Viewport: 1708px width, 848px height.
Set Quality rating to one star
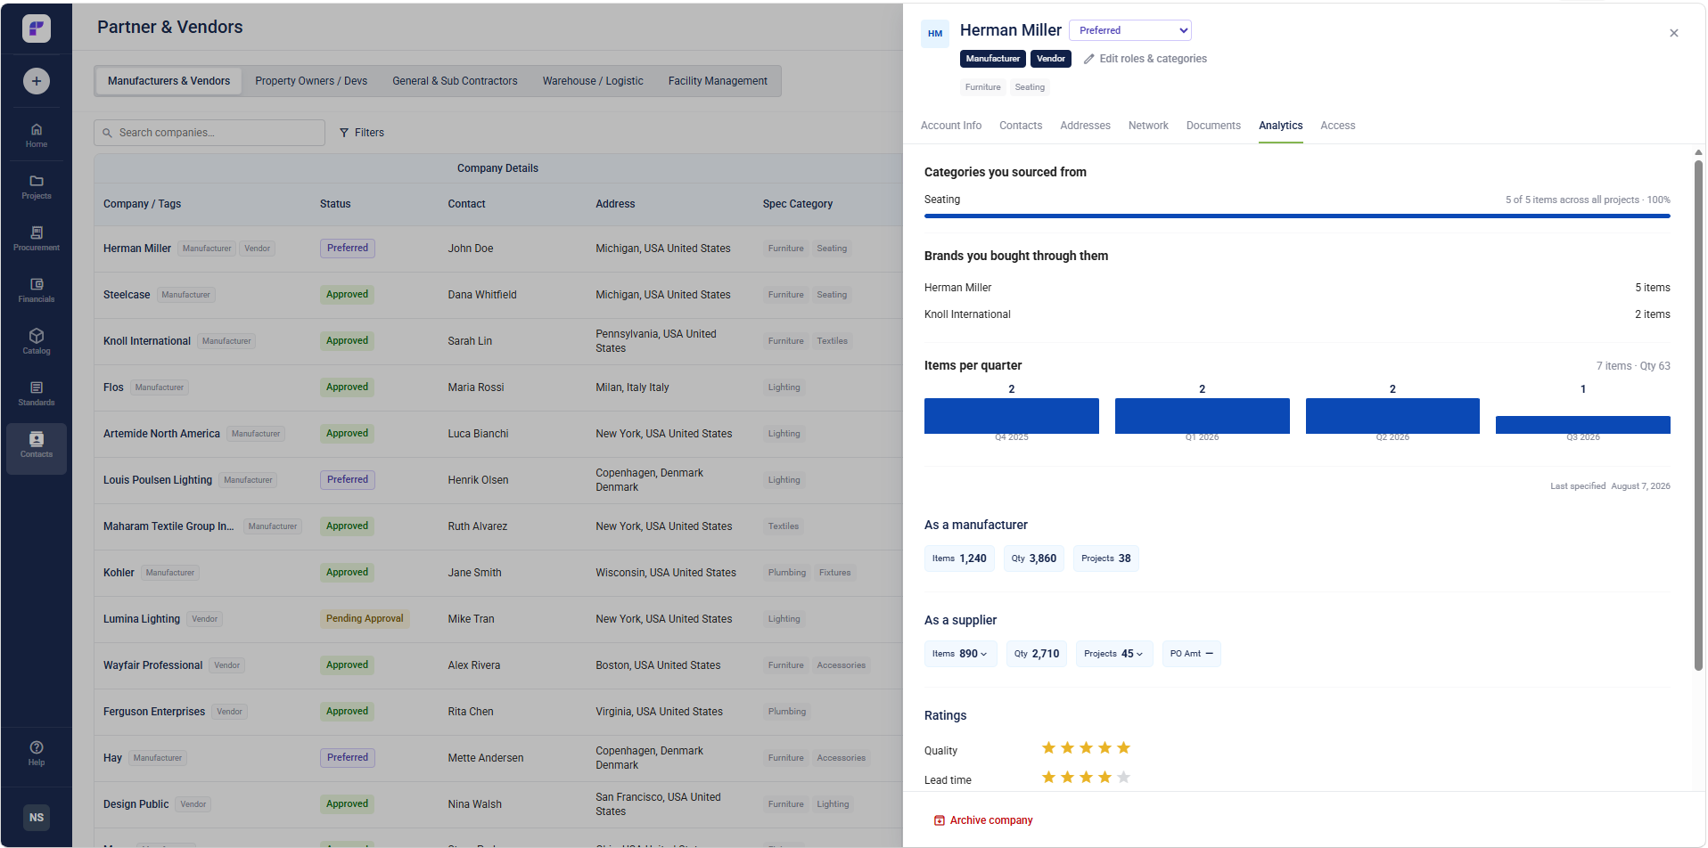point(1048,748)
